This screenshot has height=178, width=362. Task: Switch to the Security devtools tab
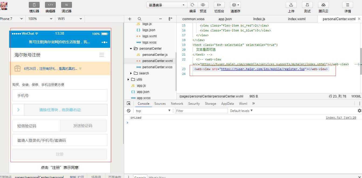point(194,104)
